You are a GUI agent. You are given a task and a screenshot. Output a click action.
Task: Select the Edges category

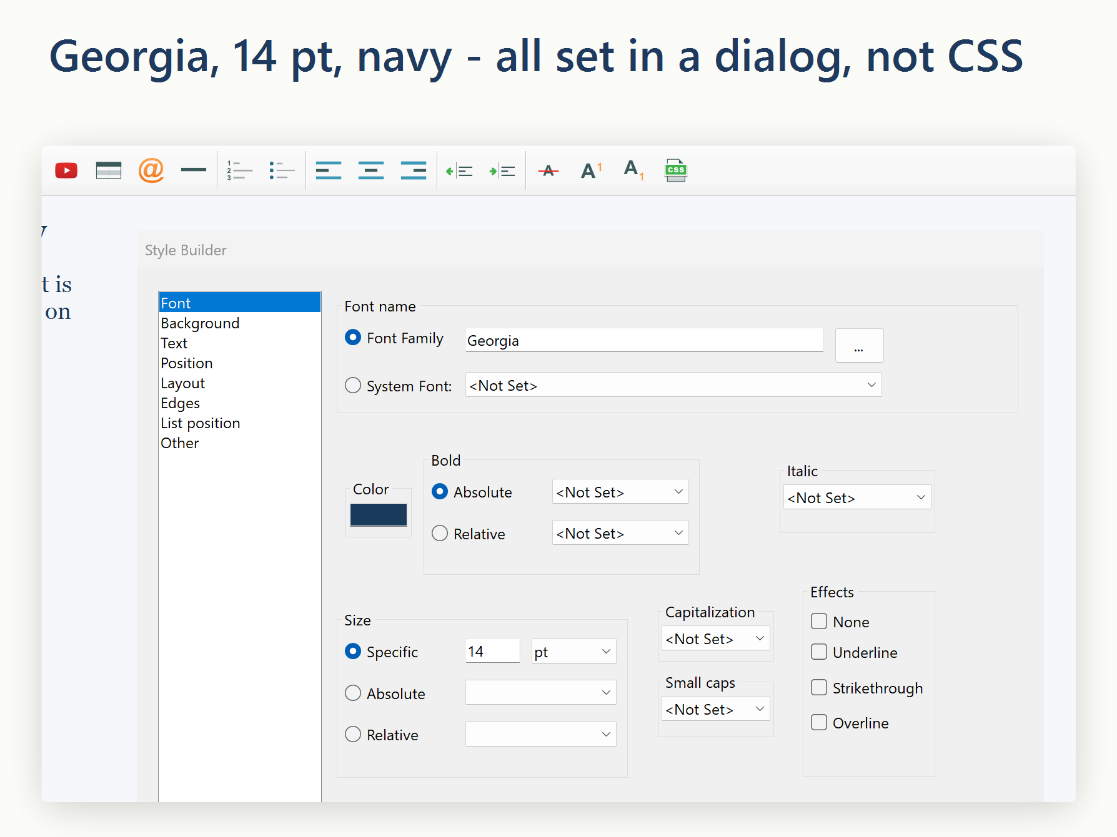[240, 403]
